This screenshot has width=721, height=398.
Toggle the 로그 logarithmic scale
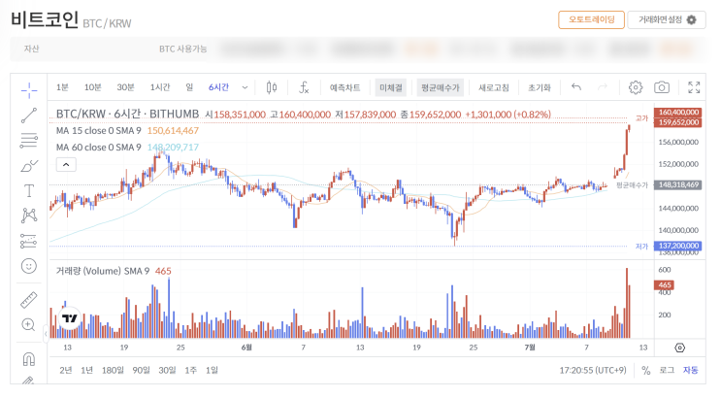coord(667,370)
